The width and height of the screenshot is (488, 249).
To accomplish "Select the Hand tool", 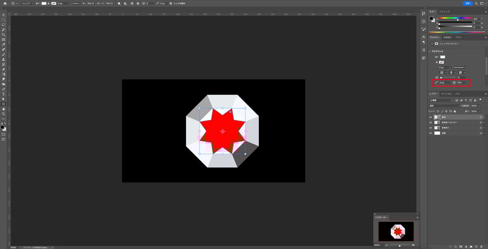I will pos(4,109).
